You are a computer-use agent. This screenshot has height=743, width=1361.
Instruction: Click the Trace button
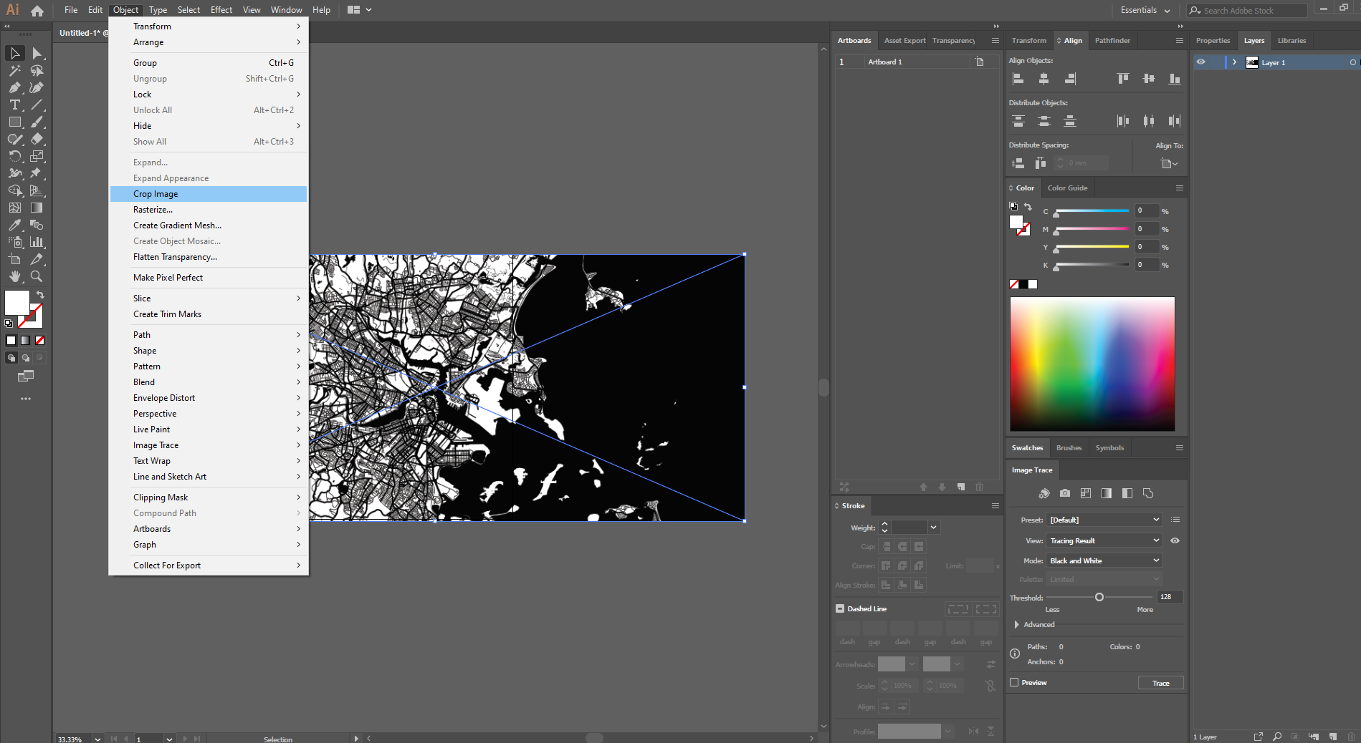[x=1160, y=682]
